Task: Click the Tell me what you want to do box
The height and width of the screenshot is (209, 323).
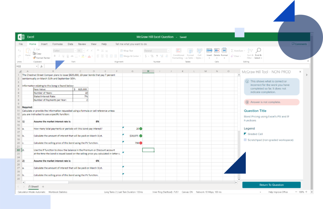Action: click(x=131, y=44)
